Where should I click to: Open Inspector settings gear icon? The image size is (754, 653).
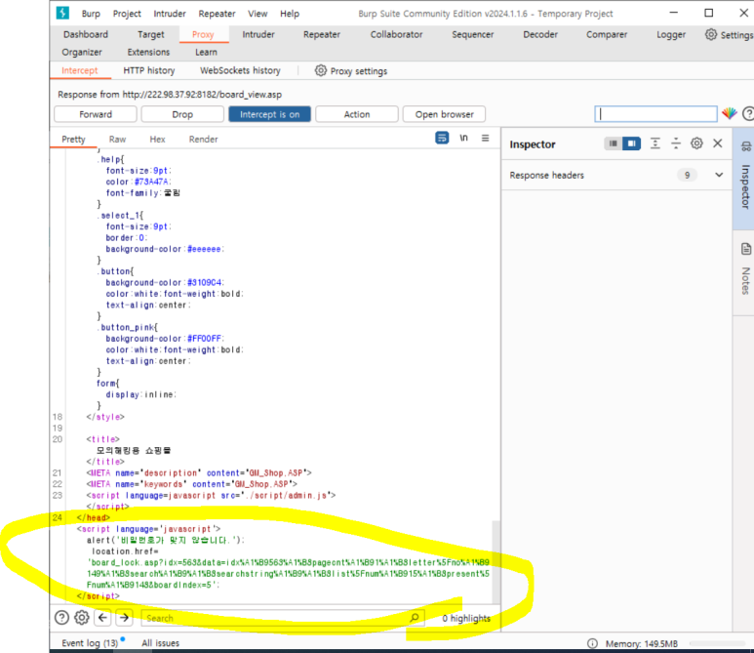coord(696,143)
